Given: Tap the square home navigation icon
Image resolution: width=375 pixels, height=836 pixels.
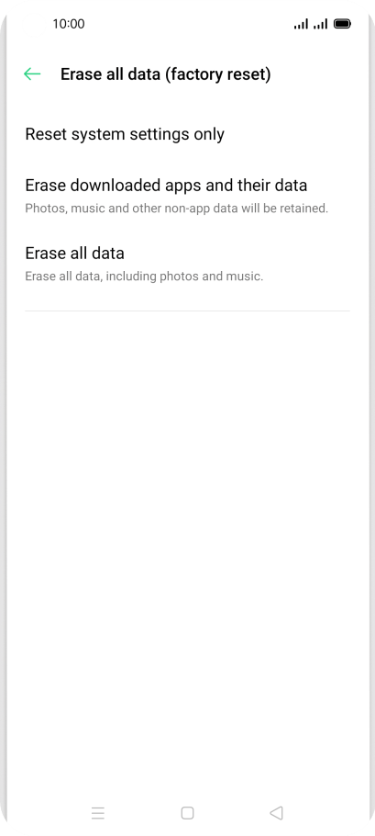Looking at the screenshot, I should (187, 812).
